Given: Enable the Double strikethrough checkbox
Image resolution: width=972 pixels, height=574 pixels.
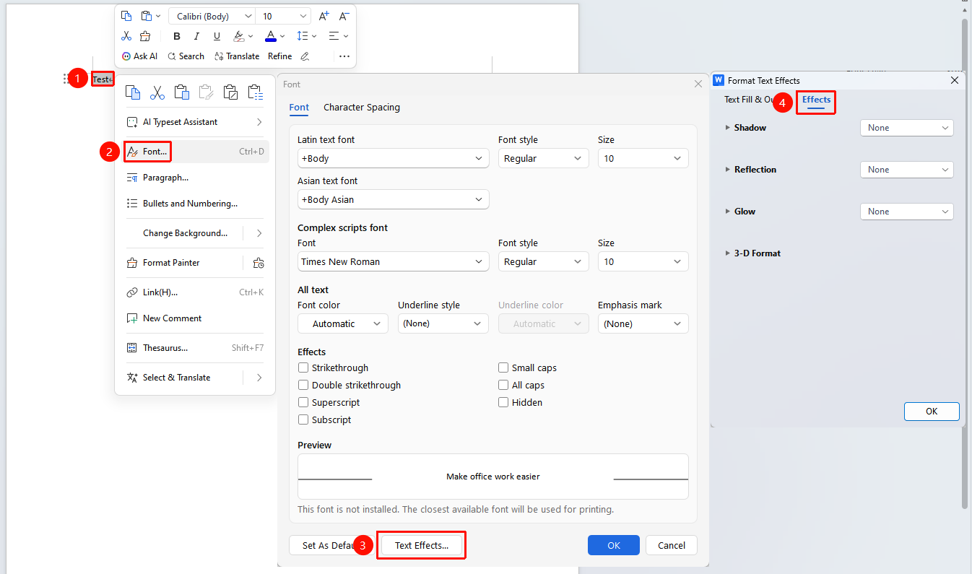Looking at the screenshot, I should (303, 386).
